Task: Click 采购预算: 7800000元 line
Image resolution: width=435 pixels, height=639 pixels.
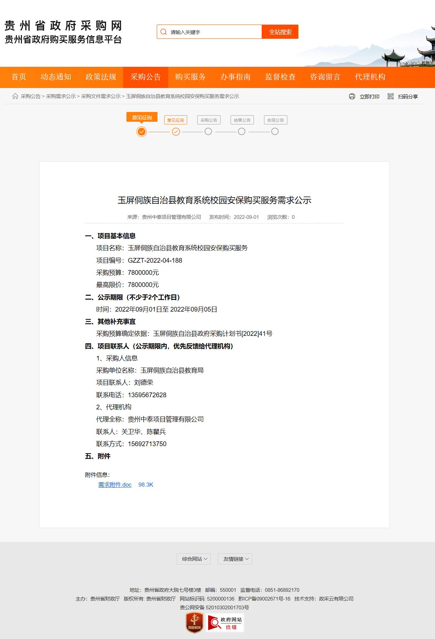Action: click(x=127, y=272)
